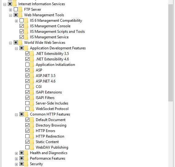Uncheck the Directory Browsing checkbox
The height and width of the screenshot is (167, 175).
[x=27, y=125]
